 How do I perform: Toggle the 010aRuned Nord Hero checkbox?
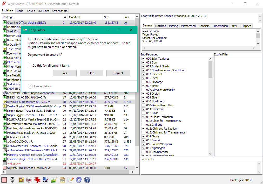tap(143, 105)
